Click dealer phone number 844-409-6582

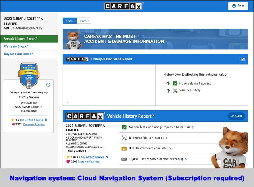point(29,111)
